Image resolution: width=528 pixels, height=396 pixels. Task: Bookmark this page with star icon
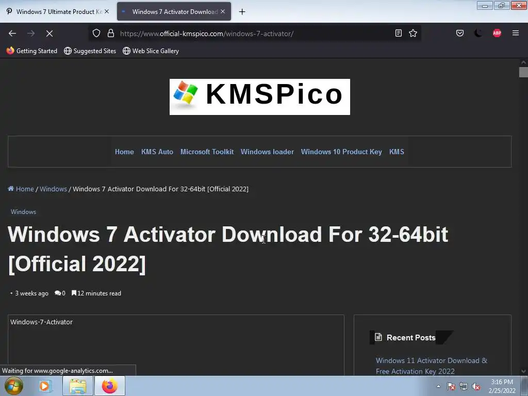tap(413, 33)
